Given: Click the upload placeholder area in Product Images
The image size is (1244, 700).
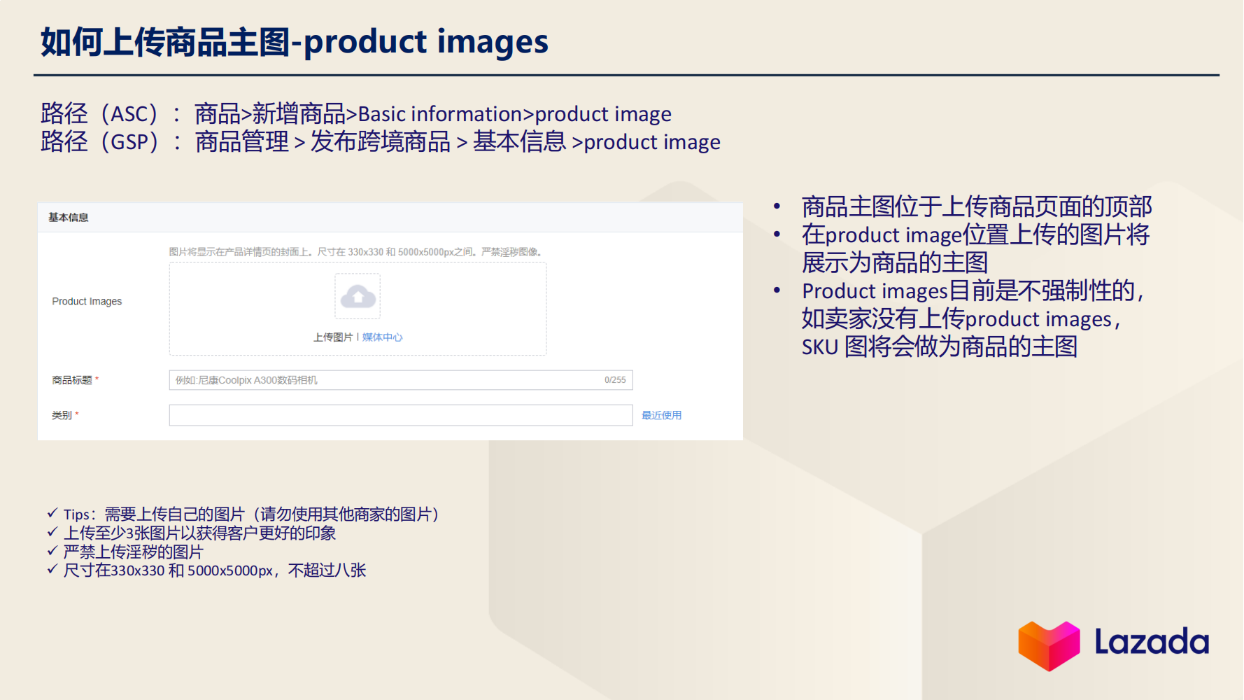Looking at the screenshot, I should pos(357,308).
